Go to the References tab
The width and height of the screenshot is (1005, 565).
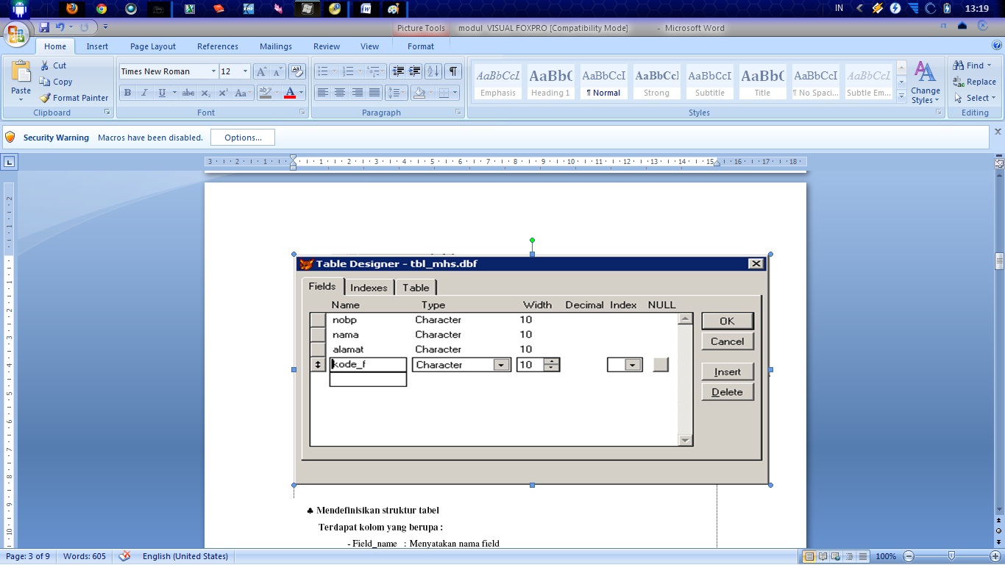click(218, 46)
